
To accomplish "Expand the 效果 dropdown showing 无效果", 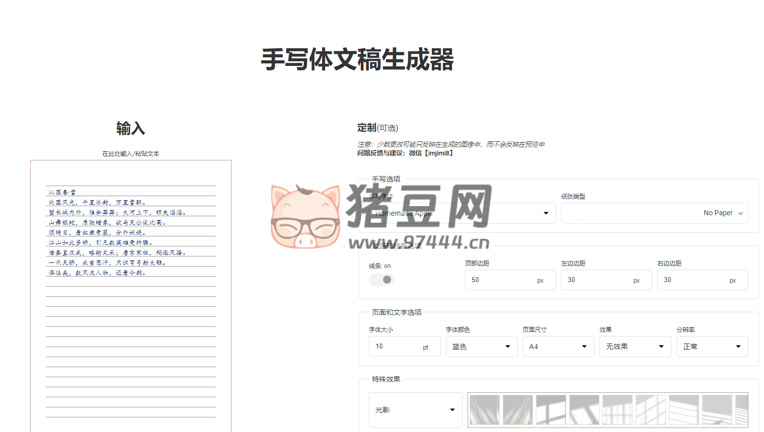I will (x=635, y=346).
